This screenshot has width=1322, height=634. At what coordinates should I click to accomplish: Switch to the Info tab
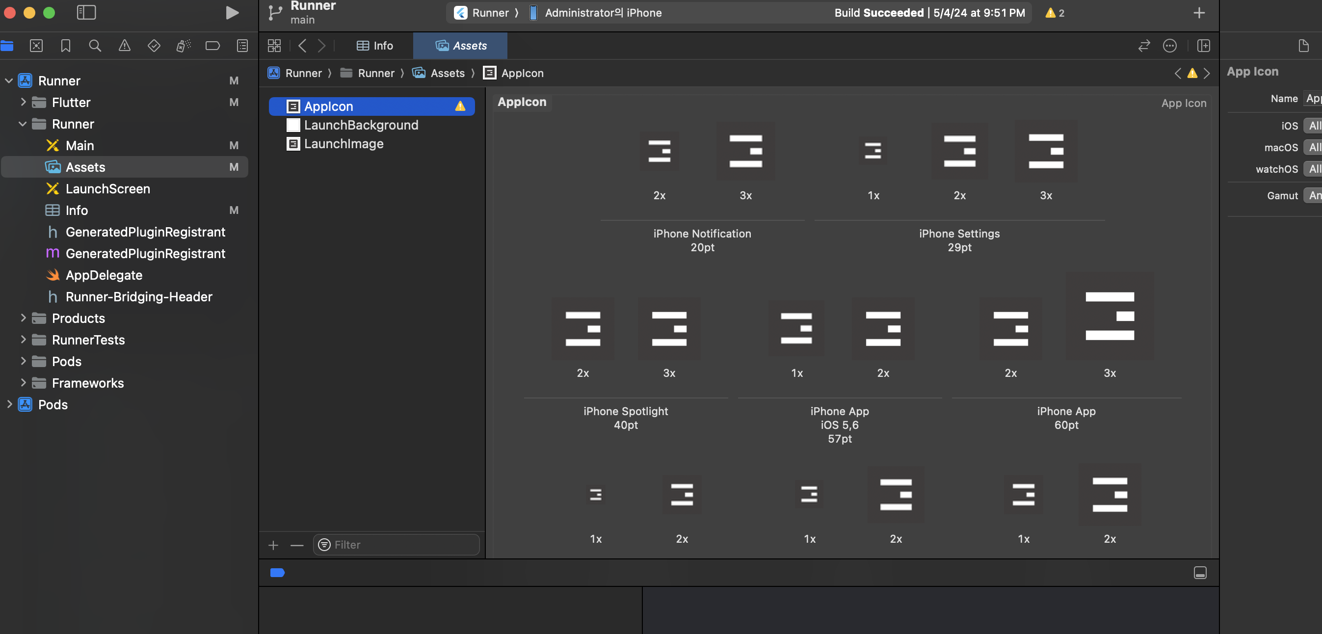[x=374, y=46]
